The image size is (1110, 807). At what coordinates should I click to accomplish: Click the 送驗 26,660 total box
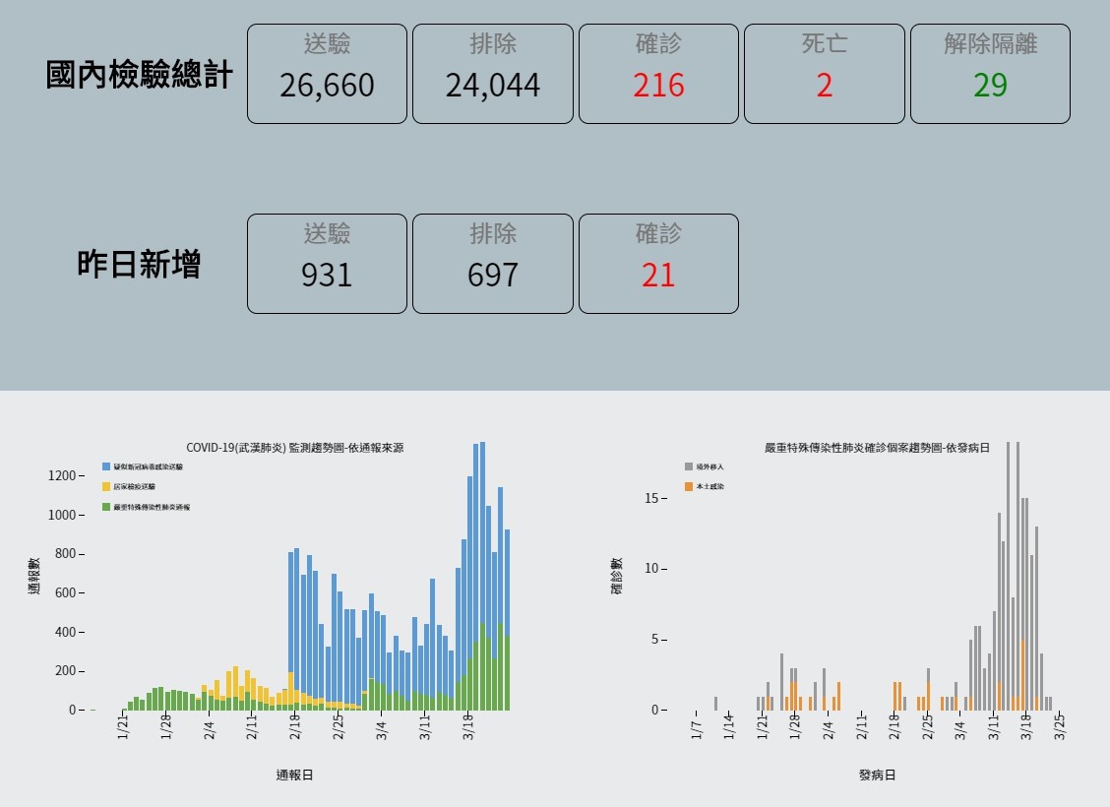pos(327,73)
